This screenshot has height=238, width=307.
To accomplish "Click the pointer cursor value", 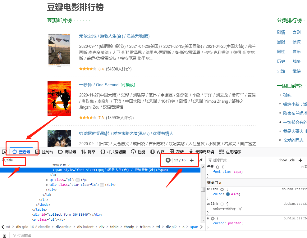I will 234,223.
